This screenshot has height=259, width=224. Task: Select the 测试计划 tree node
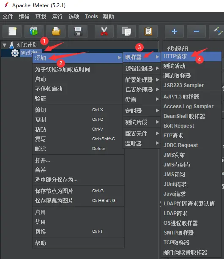[27, 45]
